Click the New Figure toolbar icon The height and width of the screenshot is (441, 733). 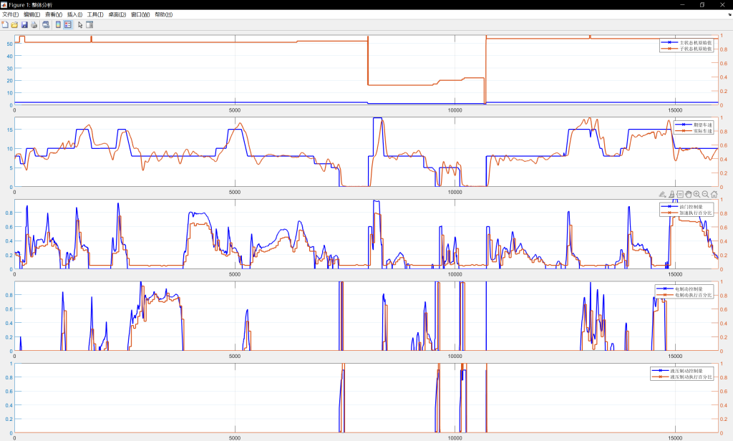[5, 24]
